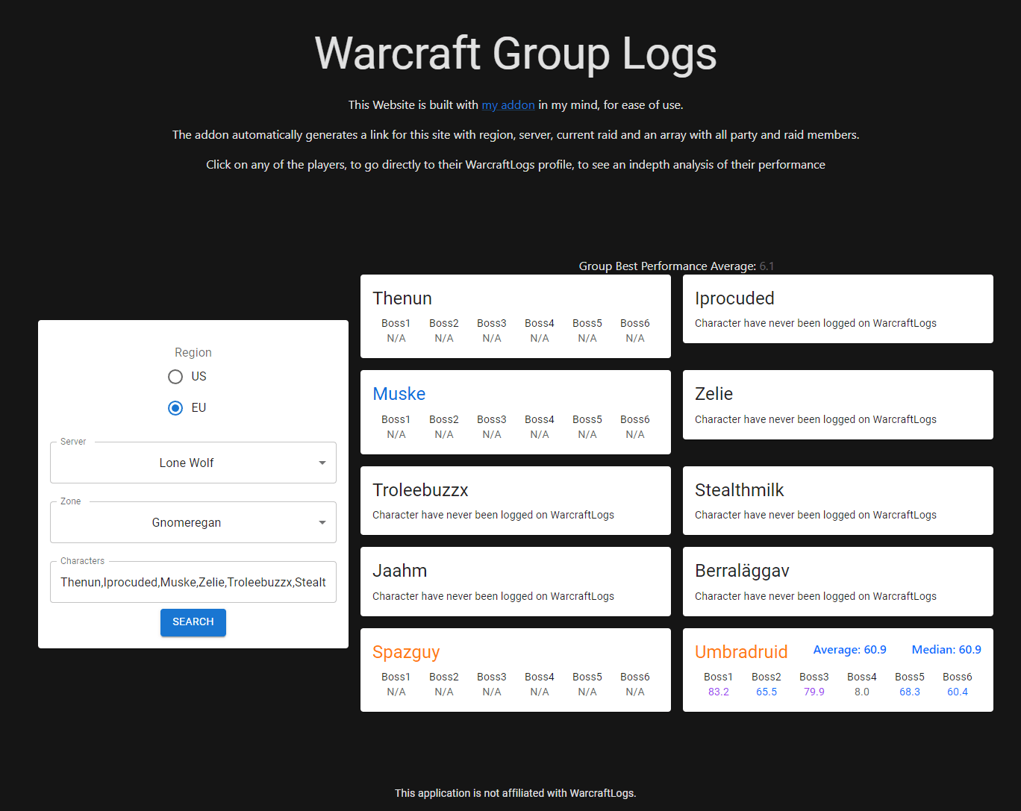Image resolution: width=1021 pixels, height=811 pixels.
Task: Click the not affiliated with WarcraftLogs footer
Action: tap(516, 793)
